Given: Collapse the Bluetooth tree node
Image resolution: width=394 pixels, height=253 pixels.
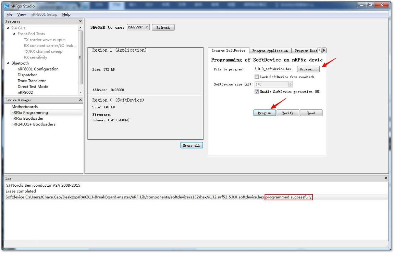Looking at the screenshot, I should click(8, 63).
